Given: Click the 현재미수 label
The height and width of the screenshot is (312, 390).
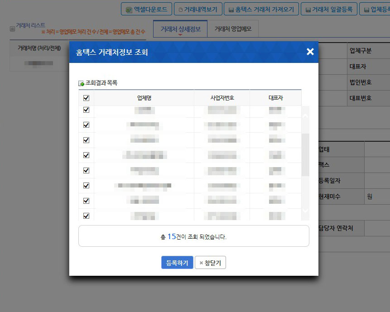Looking at the screenshot, I should pyautogui.click(x=329, y=197).
